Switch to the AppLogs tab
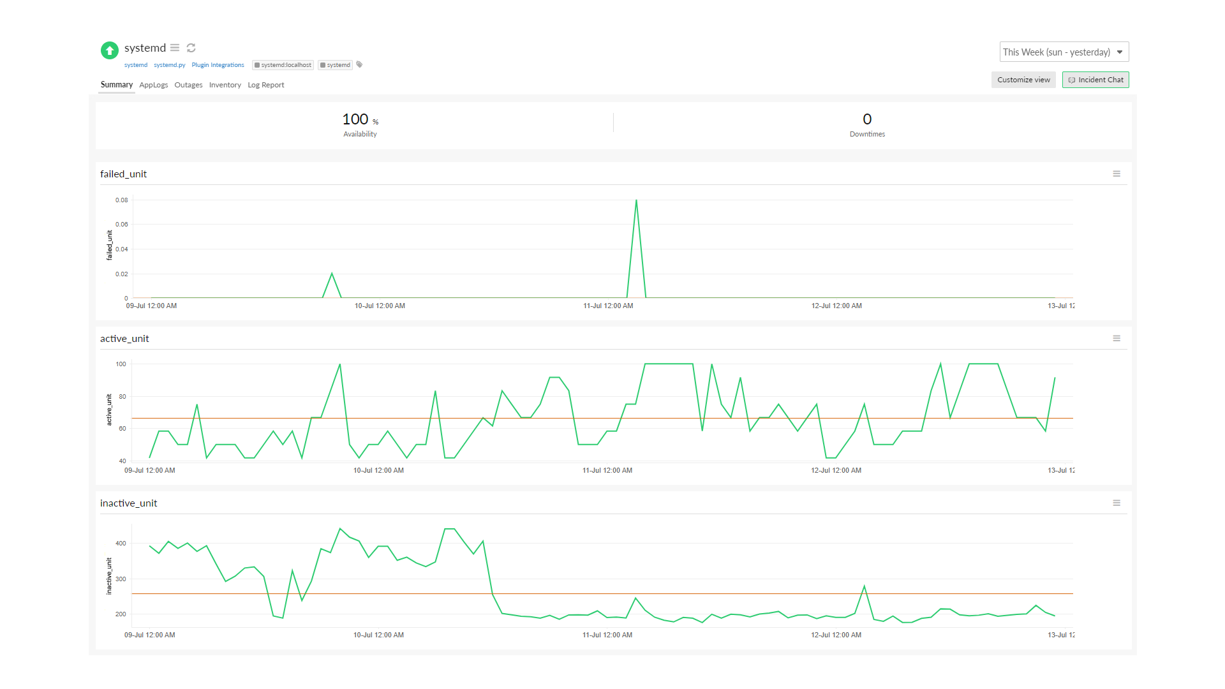The height and width of the screenshot is (689, 1225). coord(153,85)
